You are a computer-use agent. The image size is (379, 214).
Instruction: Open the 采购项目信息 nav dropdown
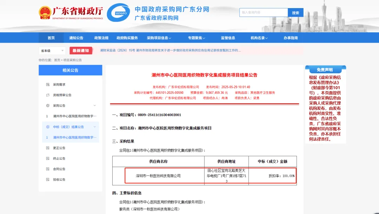tap(159, 38)
